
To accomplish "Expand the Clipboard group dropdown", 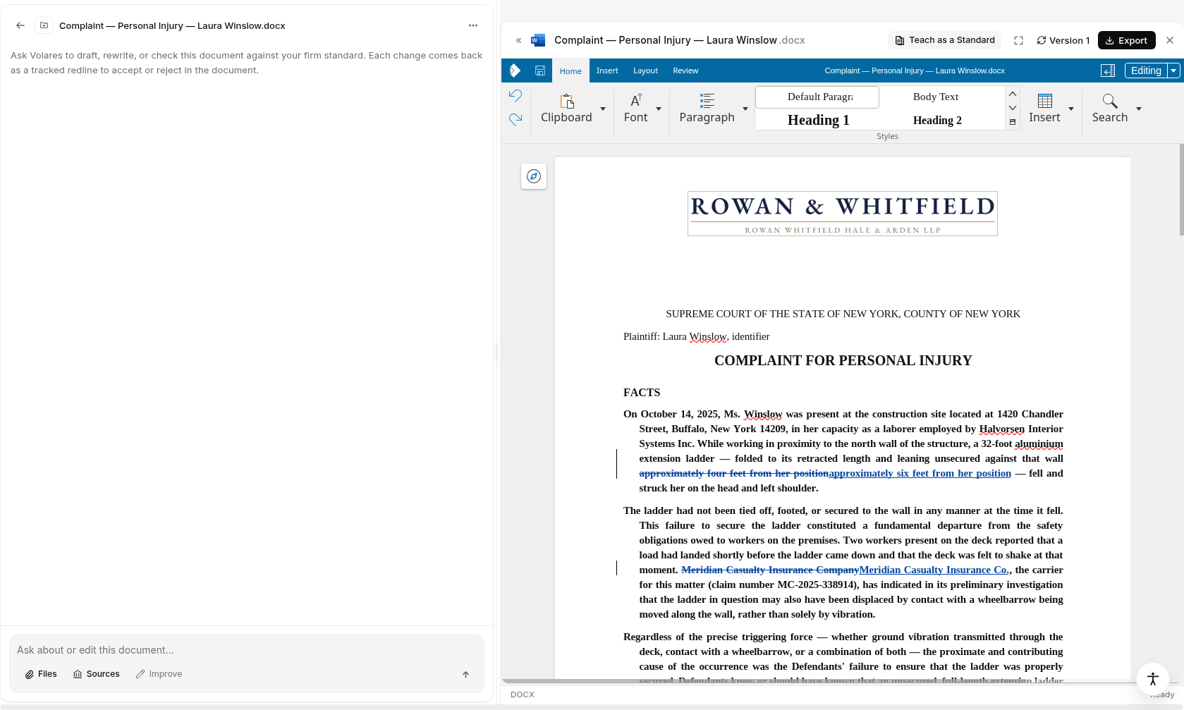I will [x=603, y=109].
